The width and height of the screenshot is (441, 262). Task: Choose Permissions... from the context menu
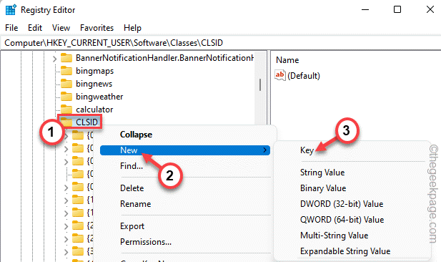146,242
